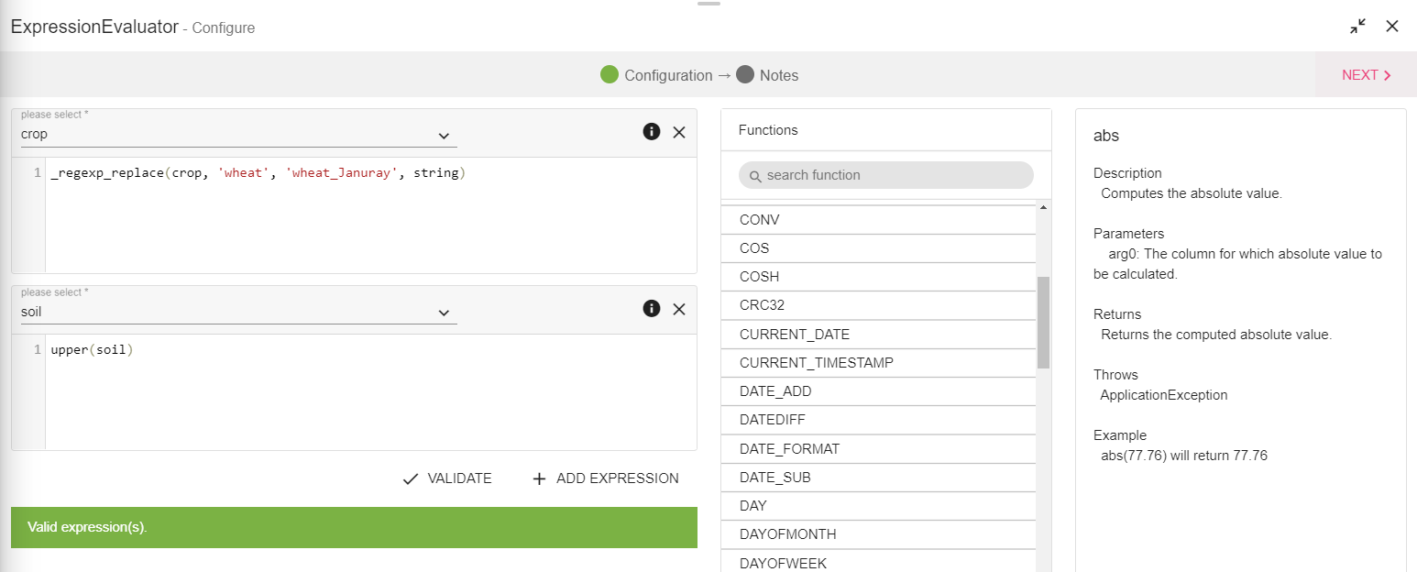This screenshot has height=572, width=1417.
Task: Remove the crop expression with X icon
Action: tap(679, 132)
